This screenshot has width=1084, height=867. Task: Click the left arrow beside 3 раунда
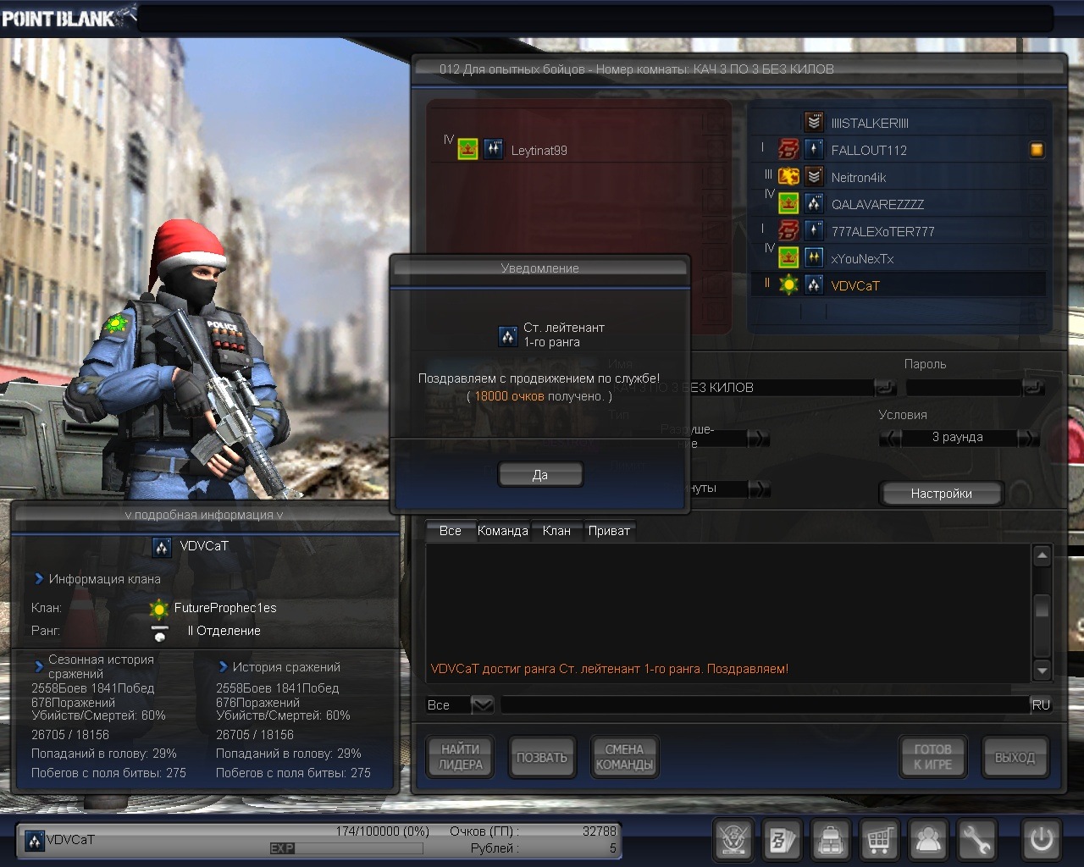(x=890, y=438)
